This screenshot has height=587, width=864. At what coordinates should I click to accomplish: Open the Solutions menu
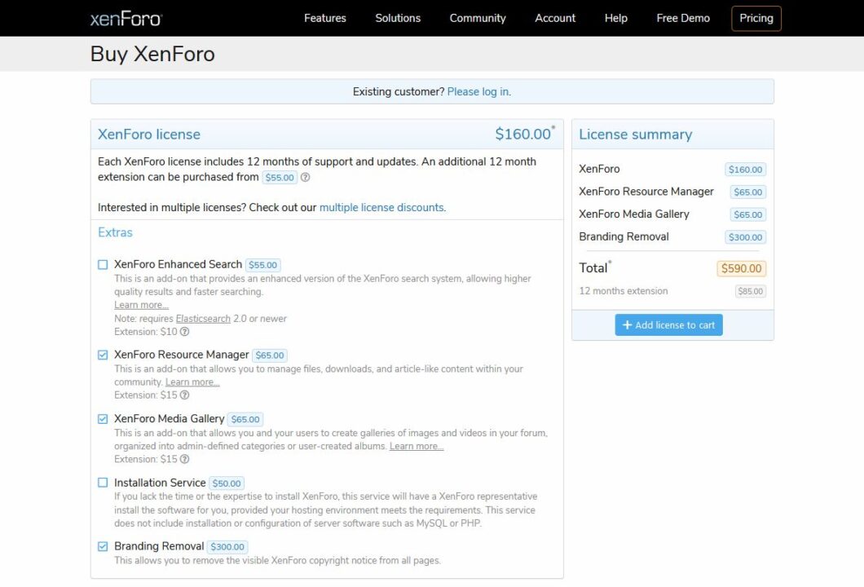point(398,18)
